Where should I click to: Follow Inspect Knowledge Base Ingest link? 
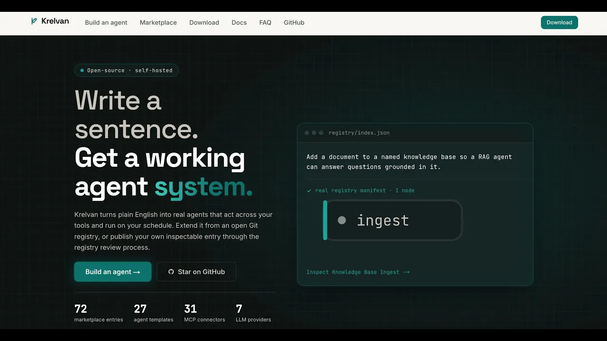pos(358,272)
